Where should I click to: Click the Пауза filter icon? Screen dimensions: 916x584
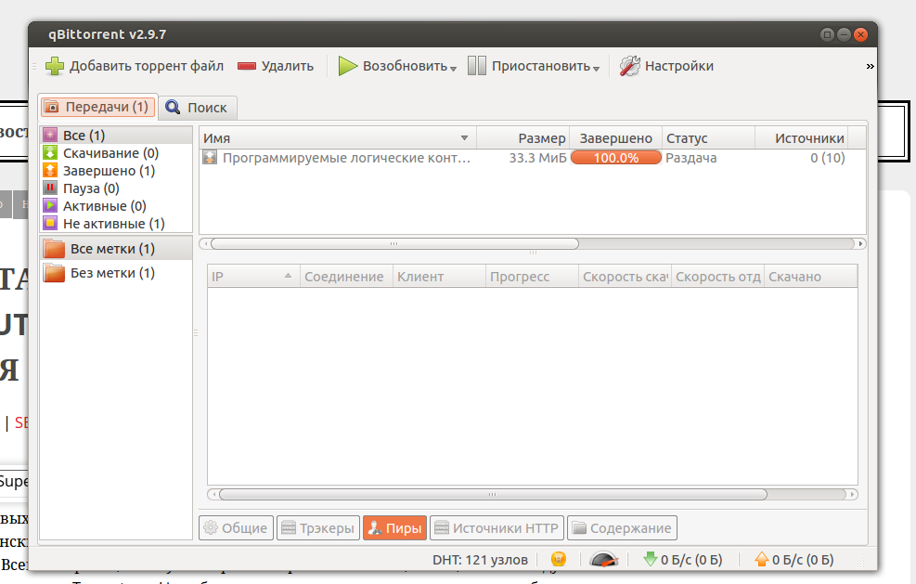point(50,188)
